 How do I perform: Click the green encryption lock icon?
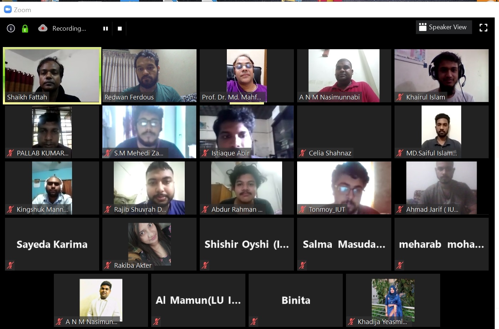pyautogui.click(x=25, y=29)
